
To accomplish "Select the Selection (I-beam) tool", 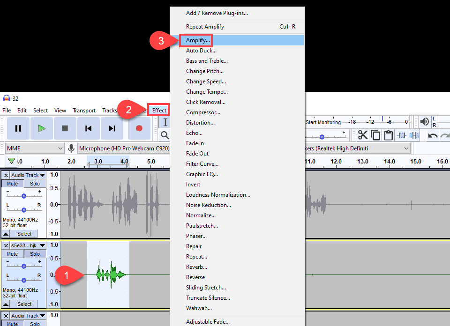I will 165,122.
